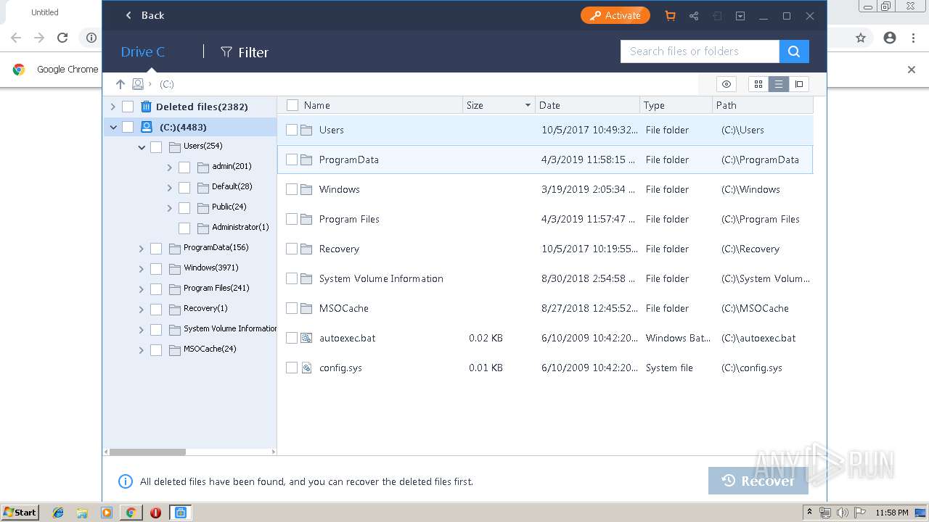Screen dimensions: 929x522
Task: Select the MSOCache folder row
Action: pos(545,308)
